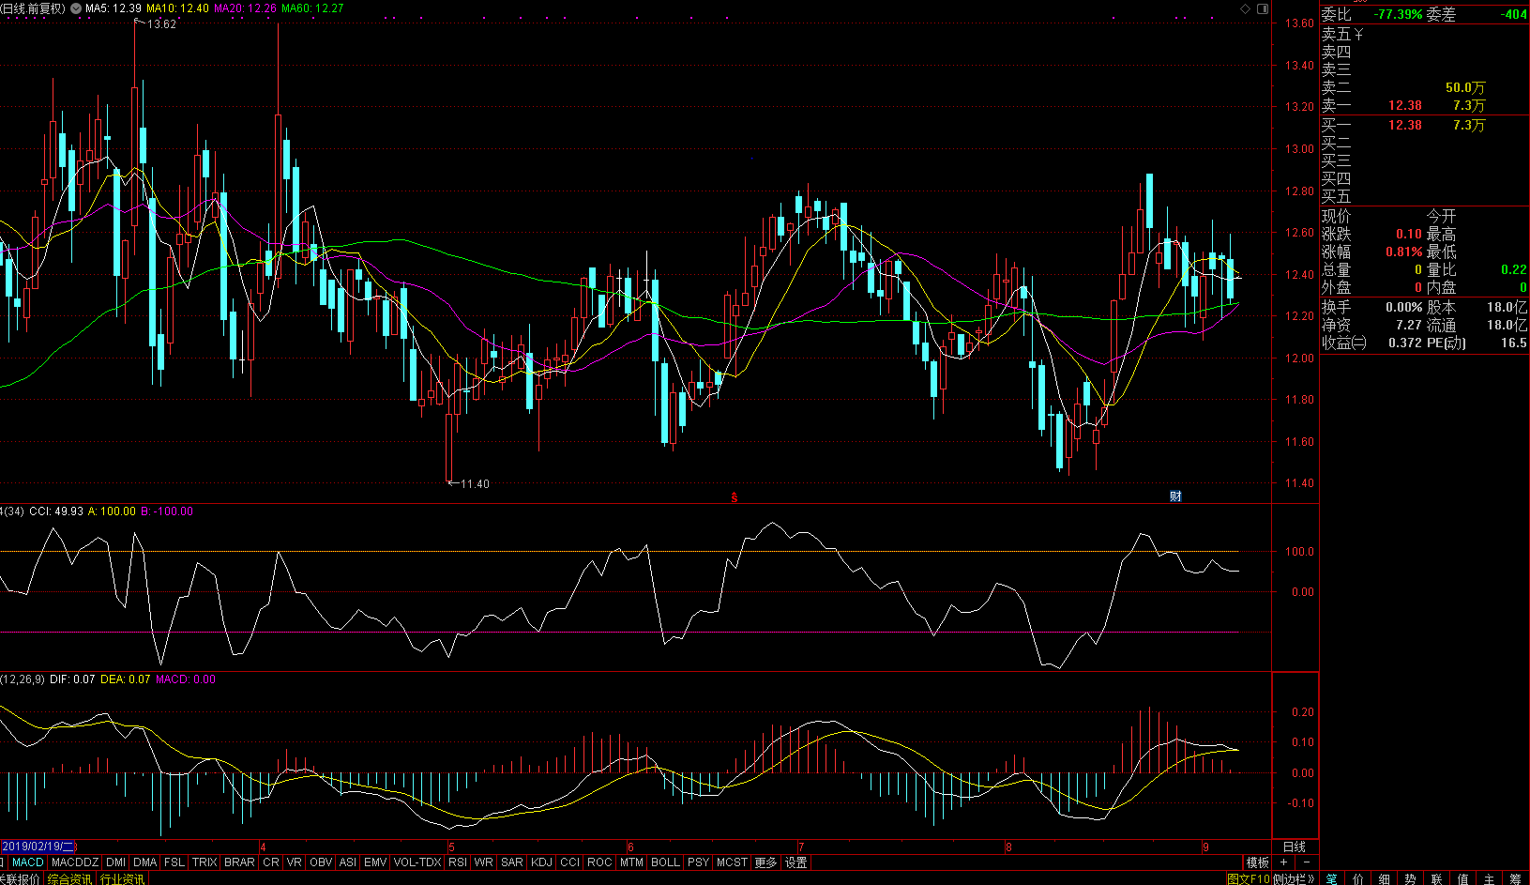Select the 细 detail sidebar tab
Image resolution: width=1530 pixels, height=885 pixels.
tap(1385, 879)
